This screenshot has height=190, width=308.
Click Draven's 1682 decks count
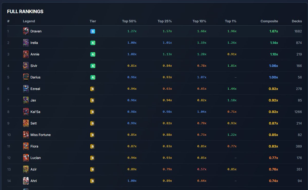(298, 31)
